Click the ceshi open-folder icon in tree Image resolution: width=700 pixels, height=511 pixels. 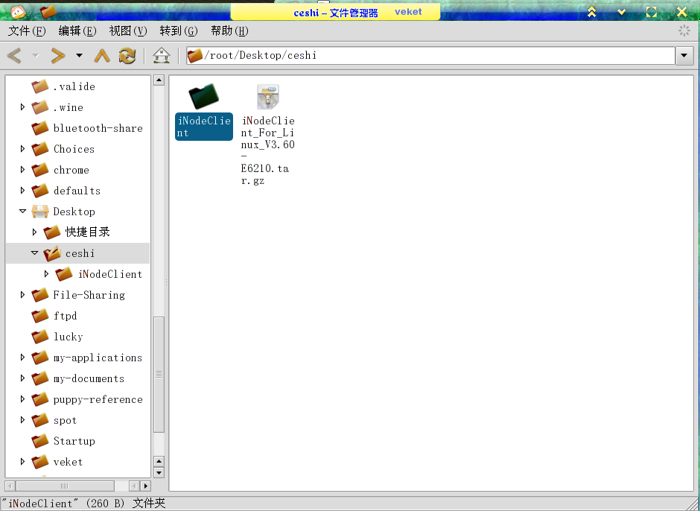point(52,253)
